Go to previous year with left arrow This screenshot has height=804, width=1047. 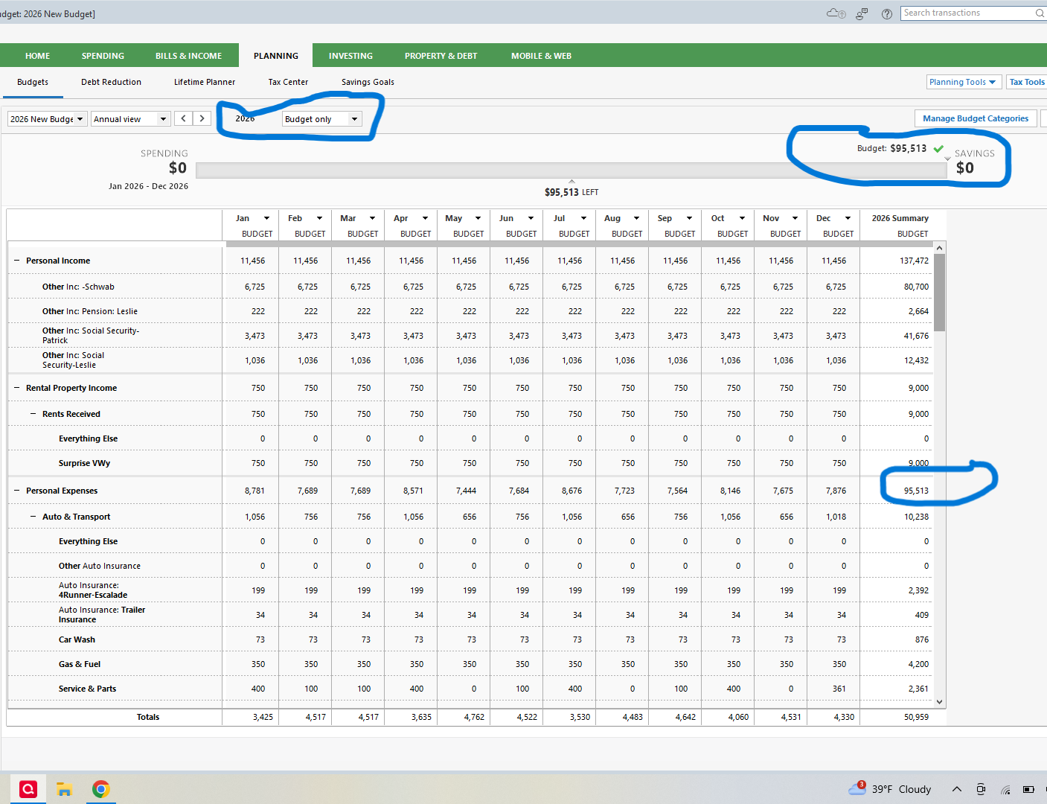coord(183,118)
